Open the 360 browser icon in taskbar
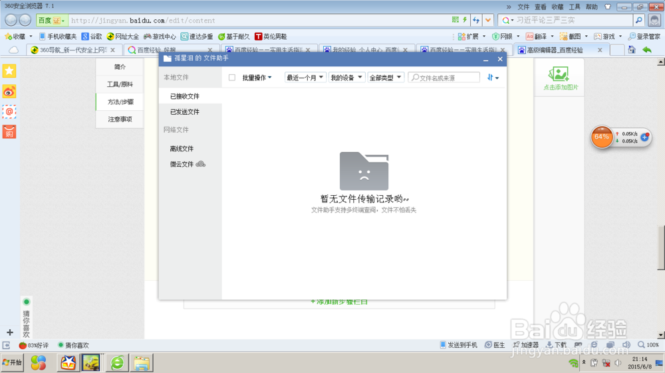This screenshot has width=665, height=373. tap(118, 363)
